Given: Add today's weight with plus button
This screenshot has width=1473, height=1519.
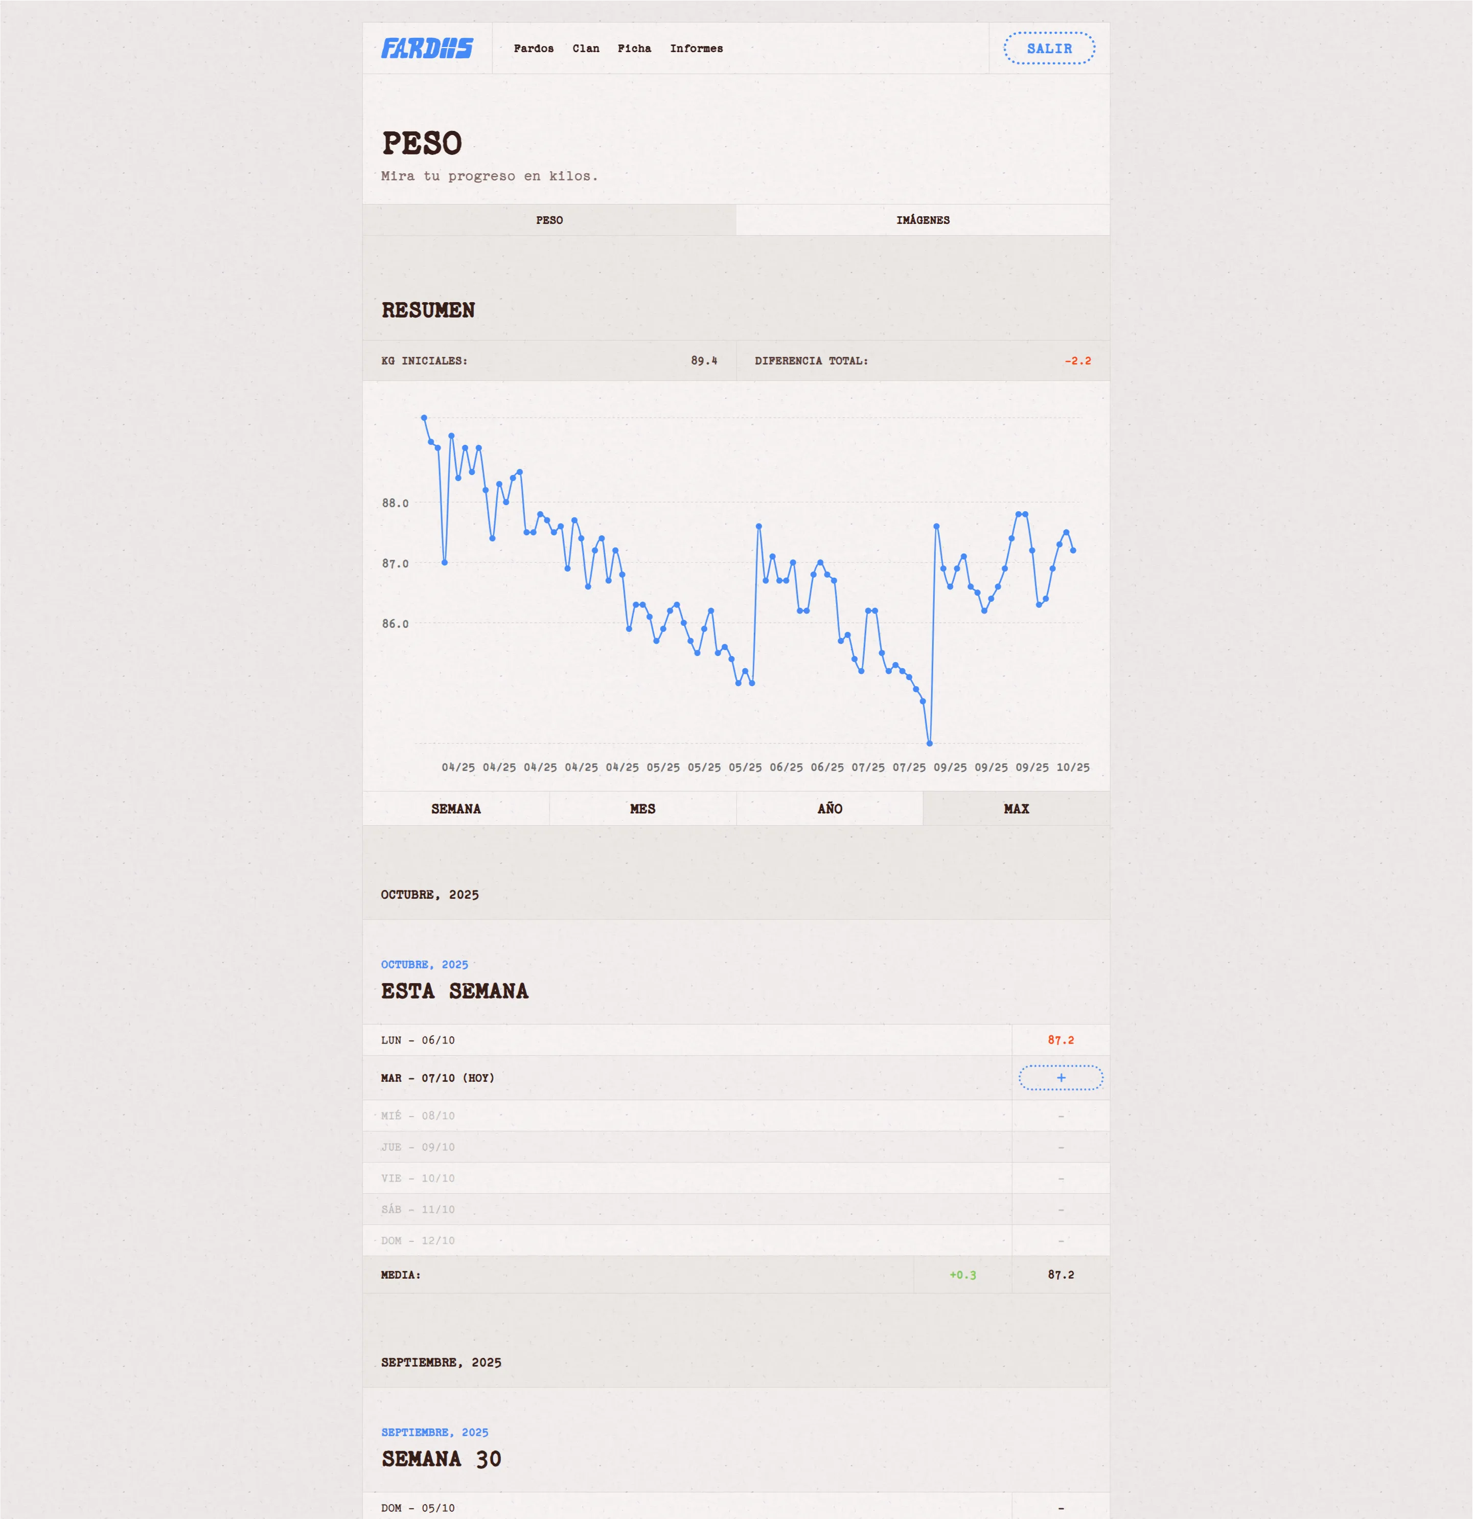Looking at the screenshot, I should (x=1060, y=1077).
